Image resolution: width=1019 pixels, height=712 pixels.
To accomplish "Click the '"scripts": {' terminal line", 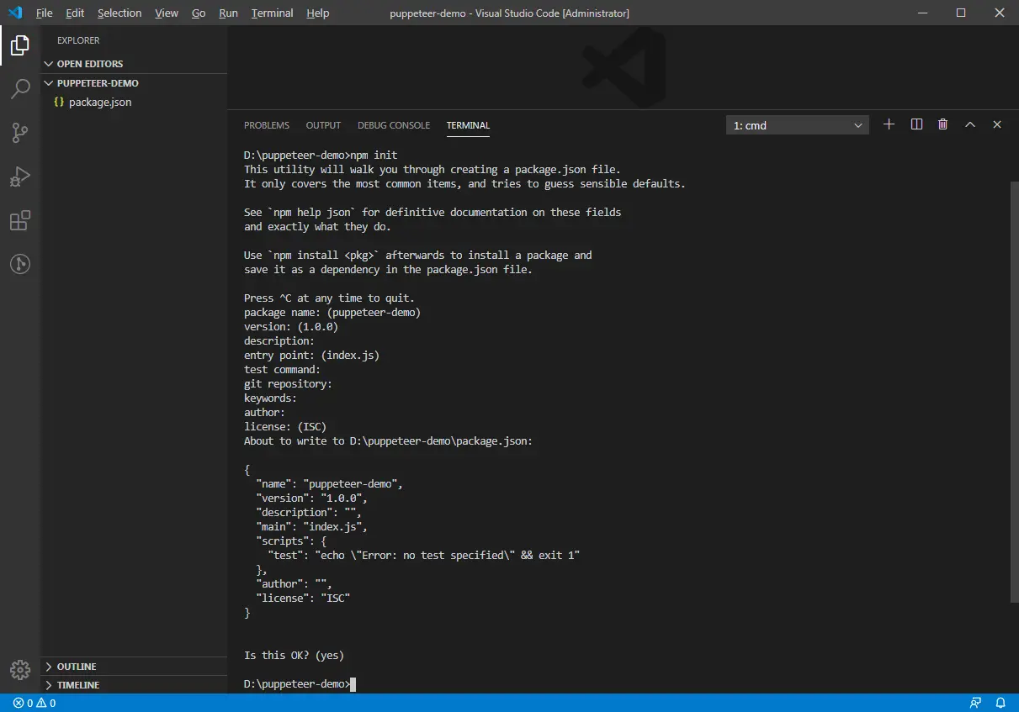I will click(x=291, y=541).
